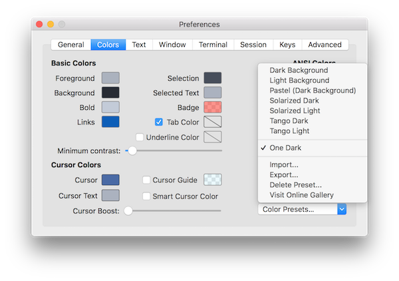Edit the Bold color swatch

pos(110,107)
